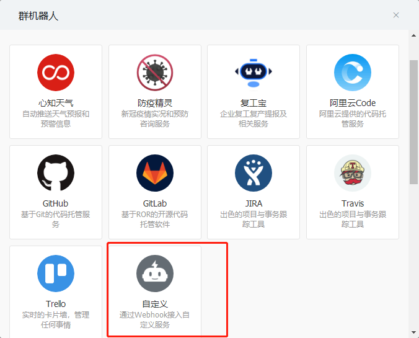Screen dimensions: 419x338
Task: Click description 基于ROR的开源代码托管软件
Action: click(x=155, y=220)
